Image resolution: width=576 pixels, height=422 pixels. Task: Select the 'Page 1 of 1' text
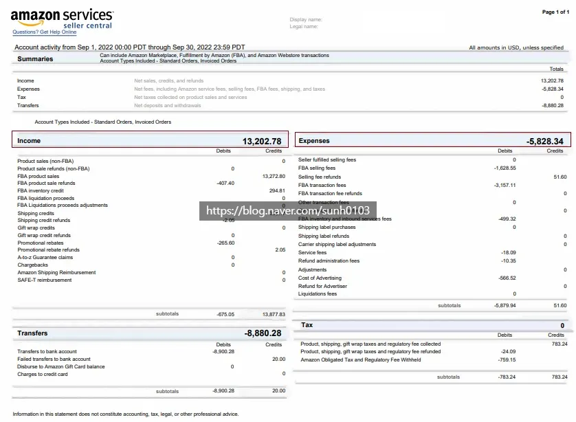click(555, 12)
